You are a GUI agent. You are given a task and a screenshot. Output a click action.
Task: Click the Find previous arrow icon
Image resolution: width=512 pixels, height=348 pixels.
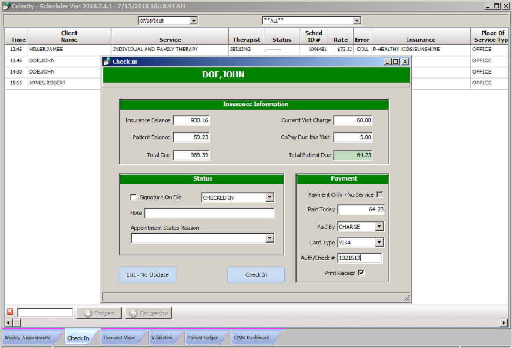[x=133, y=313]
